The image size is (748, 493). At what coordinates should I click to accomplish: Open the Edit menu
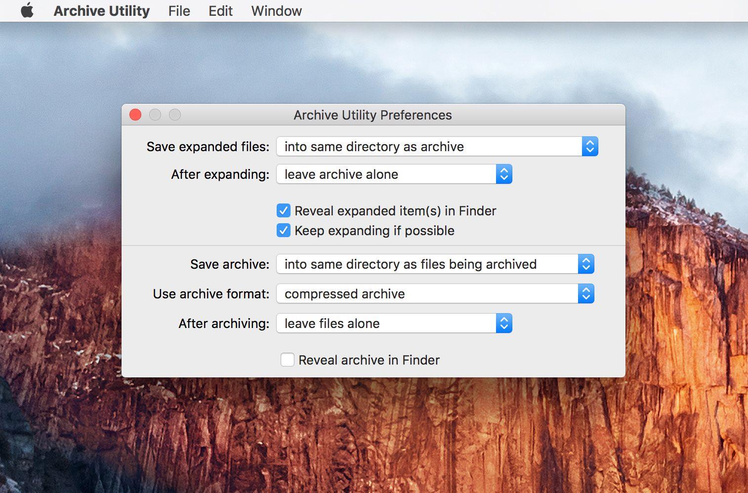(x=220, y=11)
